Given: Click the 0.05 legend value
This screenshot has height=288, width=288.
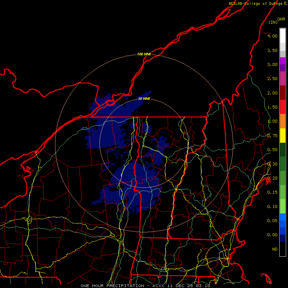Looking at the screenshot, I should point(272,221).
